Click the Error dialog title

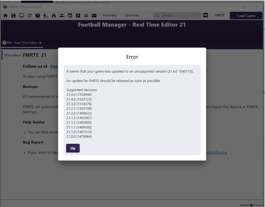[132, 57]
